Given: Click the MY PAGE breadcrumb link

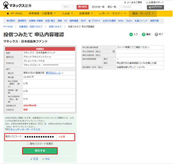Looking at the screenshot, I should 8,27.
